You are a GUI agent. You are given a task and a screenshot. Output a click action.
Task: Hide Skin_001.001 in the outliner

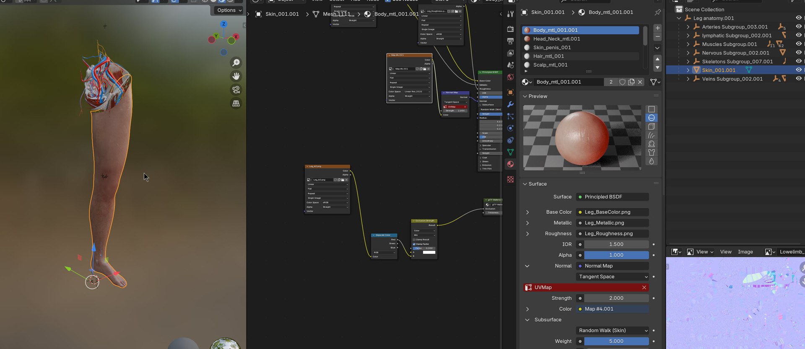point(799,70)
